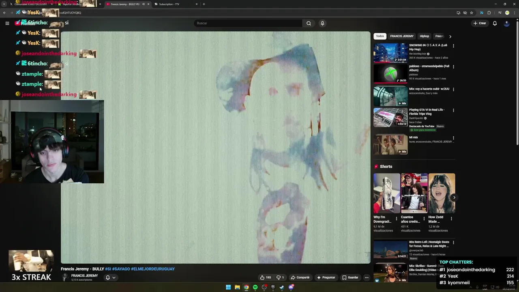This screenshot has height=292, width=519.
Task: Open the Chrome profile avatar
Action: click(x=507, y=13)
